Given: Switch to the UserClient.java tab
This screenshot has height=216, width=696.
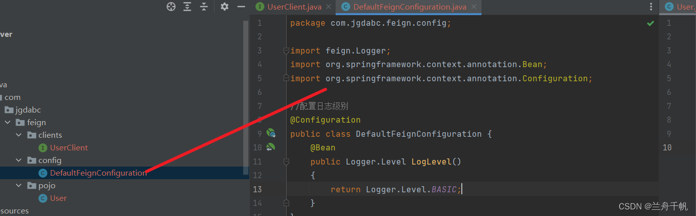Looking at the screenshot, I should pos(294,7).
